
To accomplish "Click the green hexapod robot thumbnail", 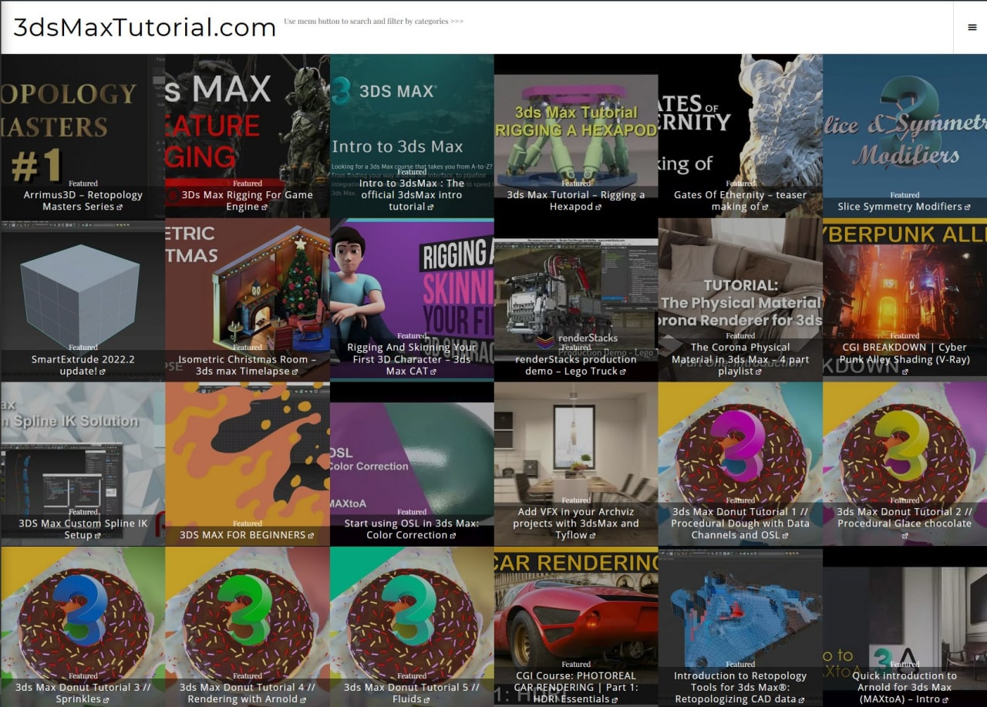I will coord(576,135).
